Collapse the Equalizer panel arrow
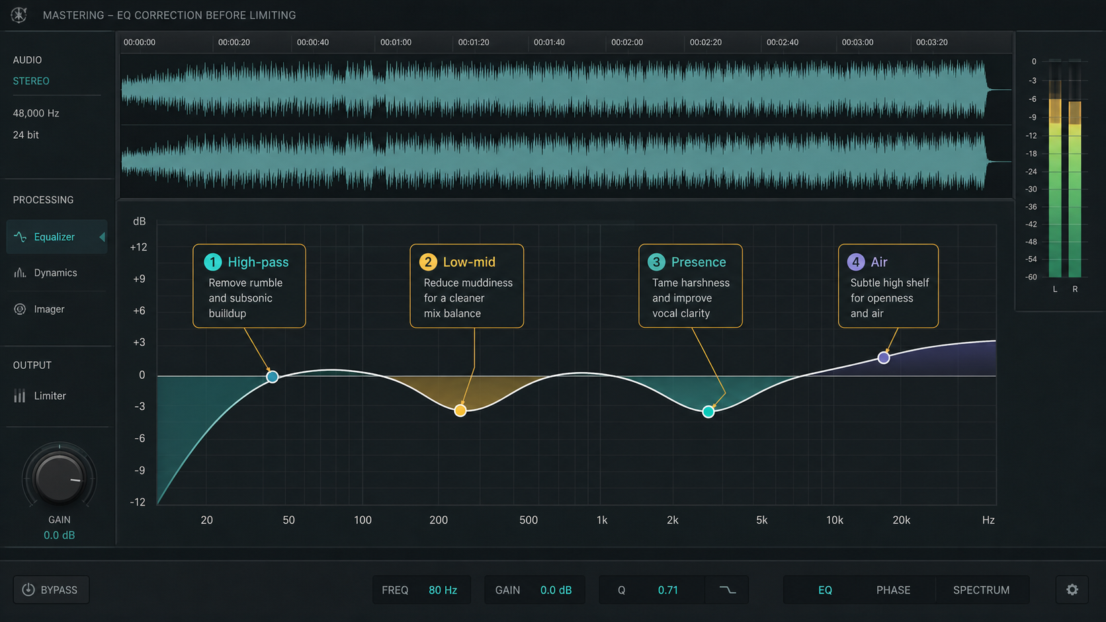1106x622 pixels. [102, 237]
